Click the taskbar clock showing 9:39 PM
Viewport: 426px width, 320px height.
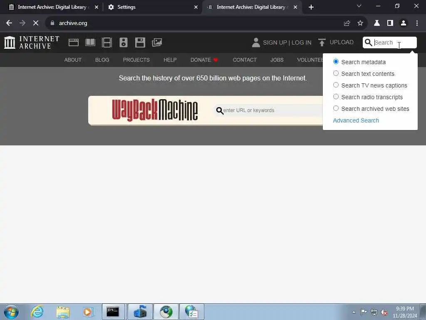[x=405, y=312]
